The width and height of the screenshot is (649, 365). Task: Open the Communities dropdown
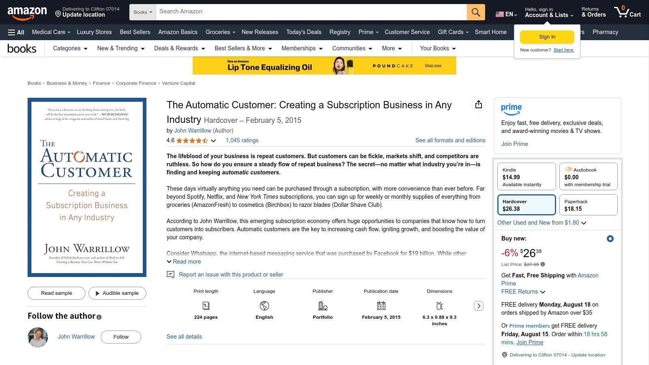click(352, 48)
